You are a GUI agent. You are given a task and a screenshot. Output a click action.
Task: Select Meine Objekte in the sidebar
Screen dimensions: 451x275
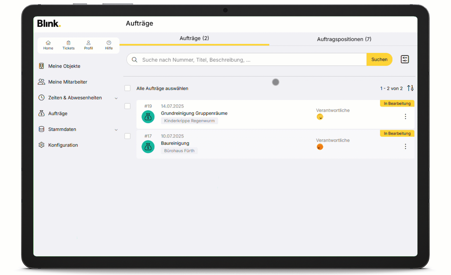[x=64, y=66]
